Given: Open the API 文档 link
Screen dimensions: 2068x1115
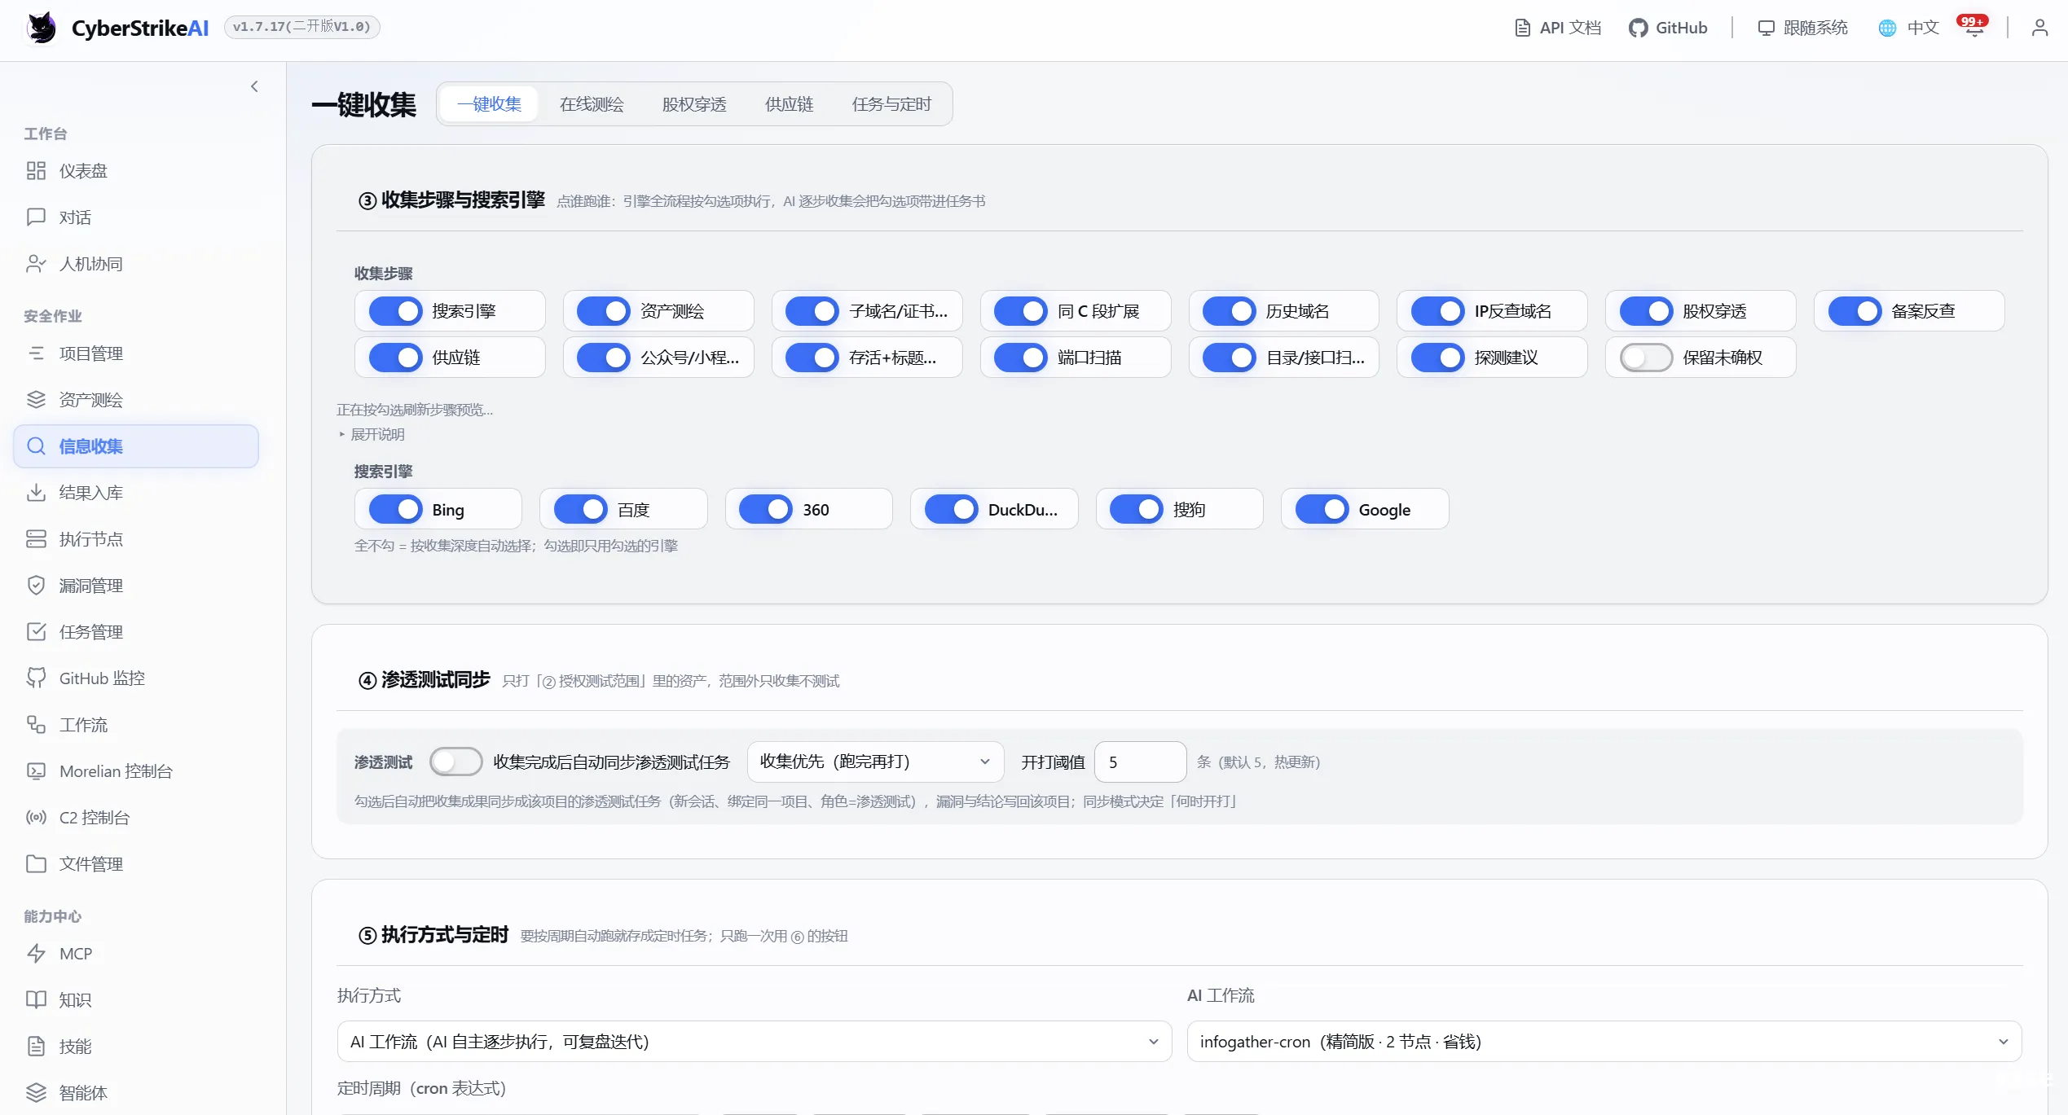Looking at the screenshot, I should point(1558,28).
